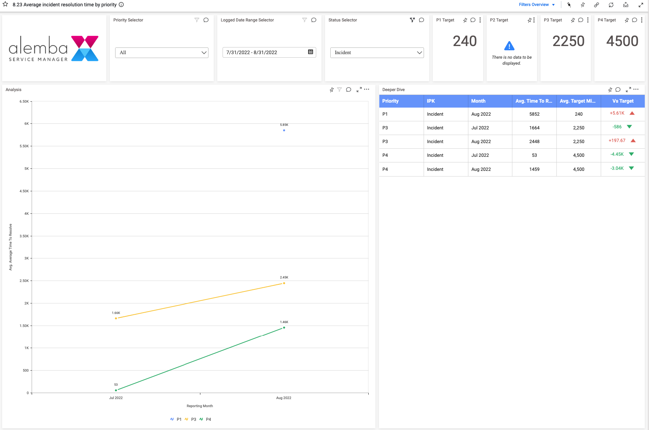The height and width of the screenshot is (430, 649).
Task: Expand the Status Selector Incident dropdown
Action: 377,53
